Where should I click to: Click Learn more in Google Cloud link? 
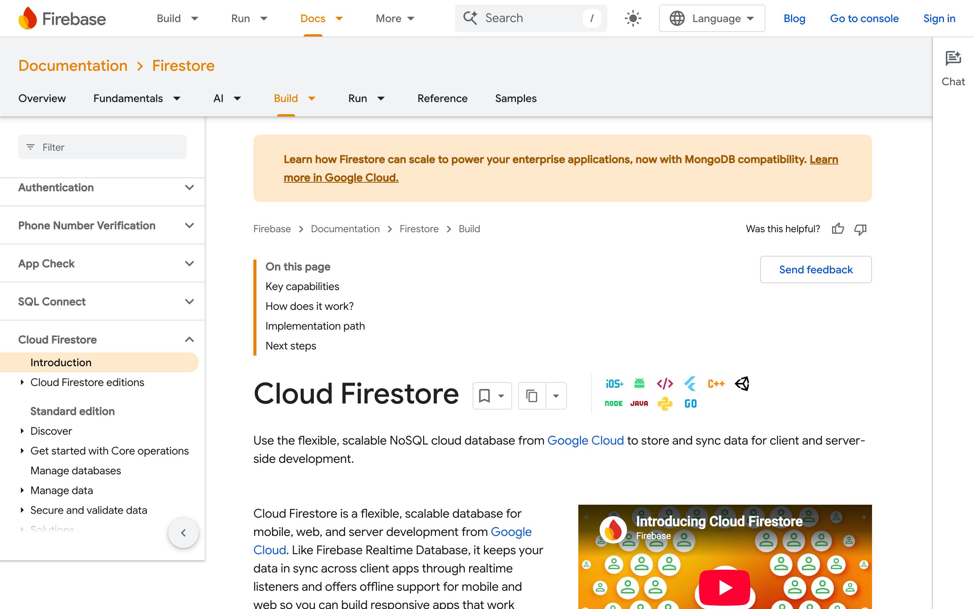(x=341, y=178)
